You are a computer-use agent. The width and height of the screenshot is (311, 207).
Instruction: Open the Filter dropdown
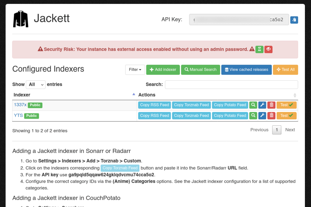coord(135,70)
